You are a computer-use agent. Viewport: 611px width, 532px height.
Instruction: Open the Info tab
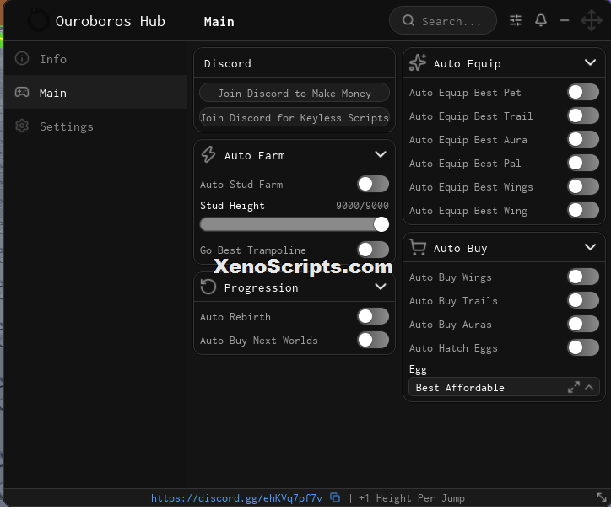[95, 58]
